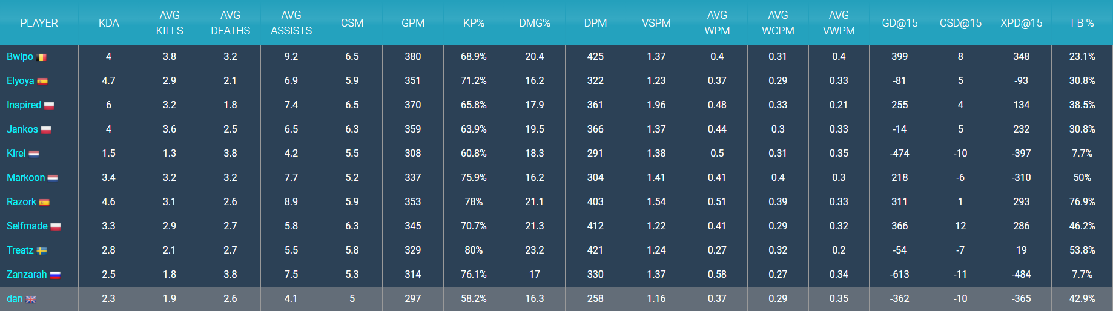
Task: Open Markoon player profile link
Action: 25,178
